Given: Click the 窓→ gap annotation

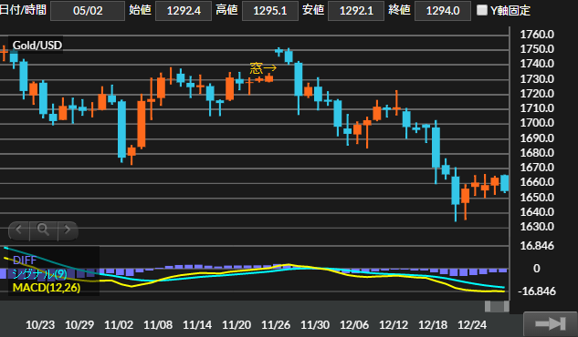Looking at the screenshot, I should 263,68.
